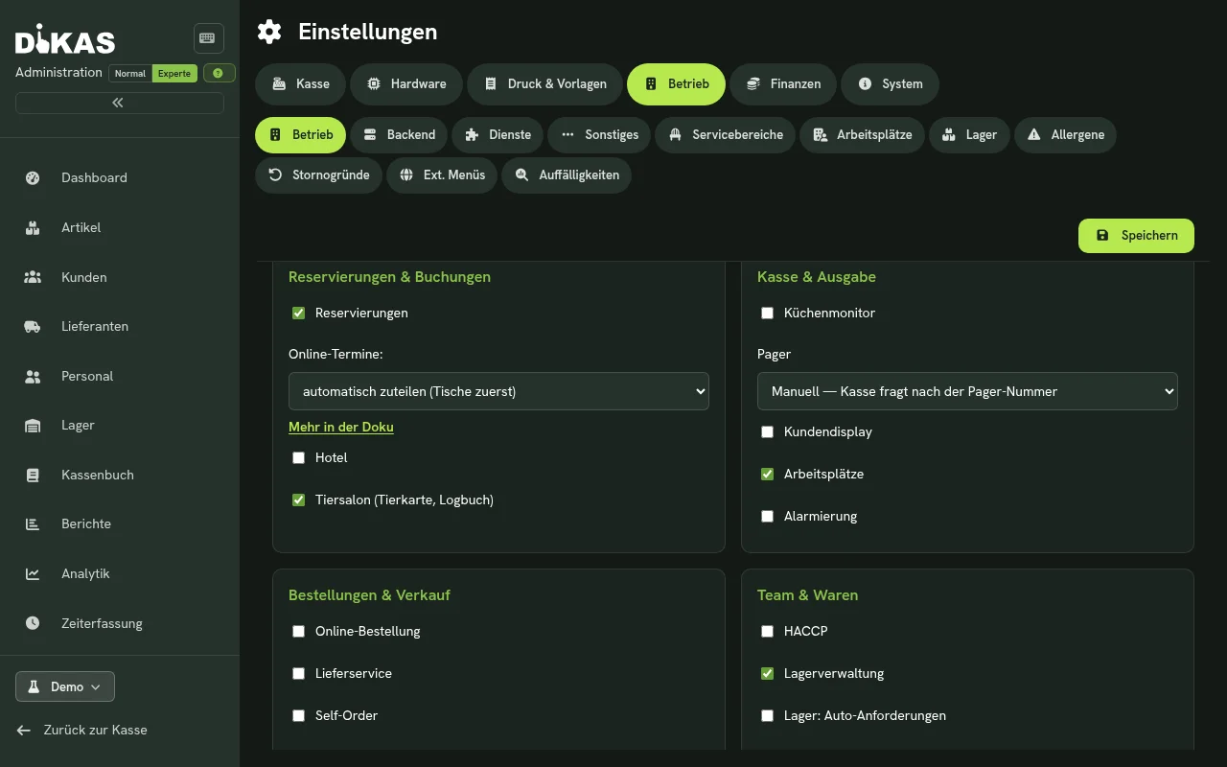Click the Lieferanten truck icon
This screenshot has height=767, width=1227.
pyautogui.click(x=33, y=326)
